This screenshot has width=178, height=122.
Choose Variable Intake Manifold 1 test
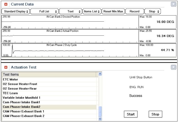(x=22, y=98)
